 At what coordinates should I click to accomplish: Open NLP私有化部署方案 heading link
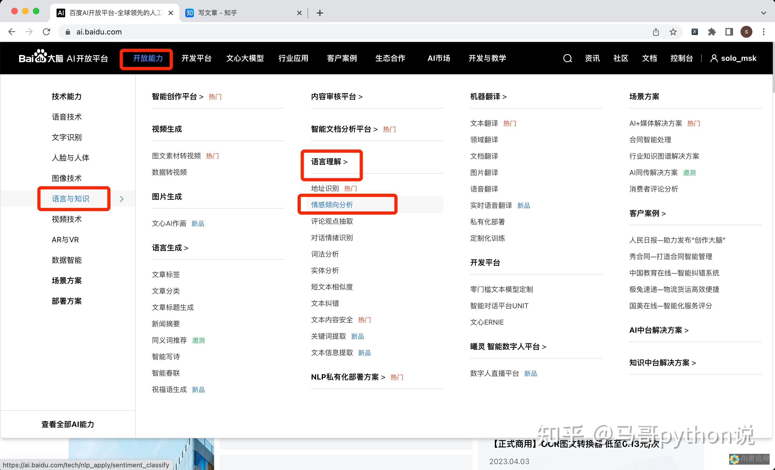tap(348, 377)
